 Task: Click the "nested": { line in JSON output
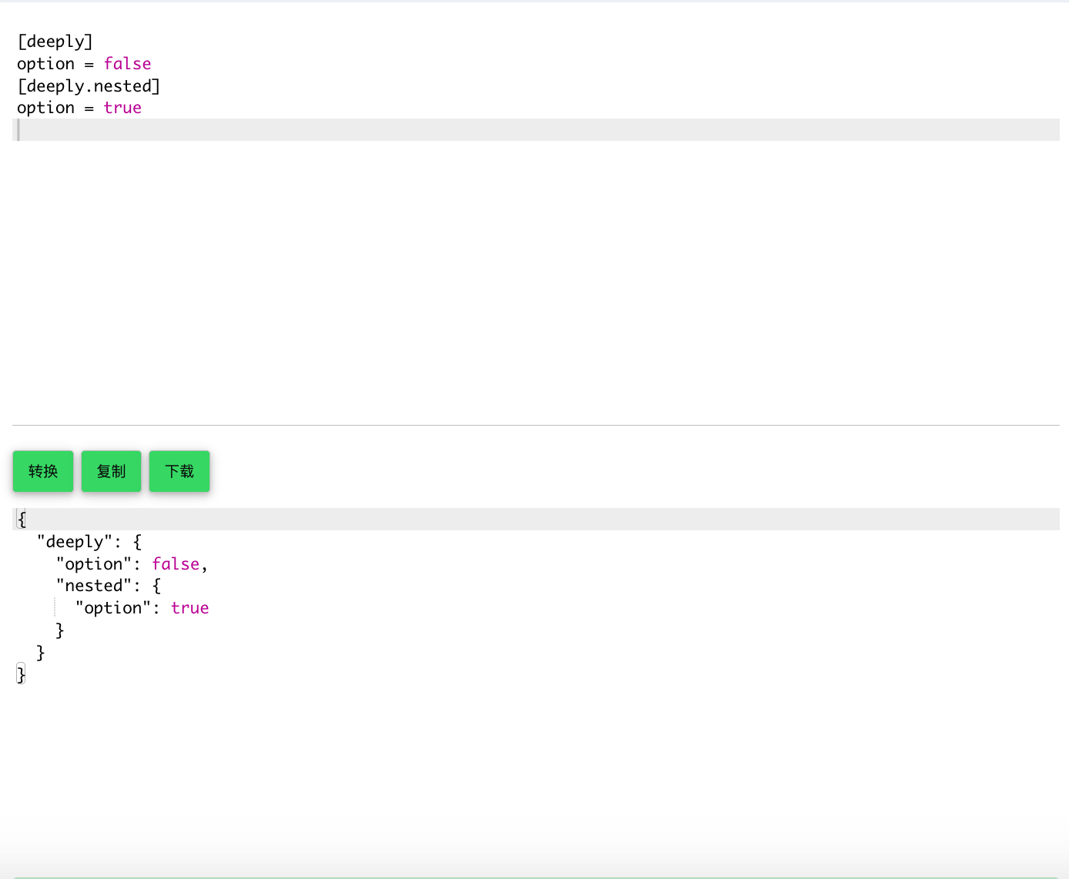coord(109,586)
